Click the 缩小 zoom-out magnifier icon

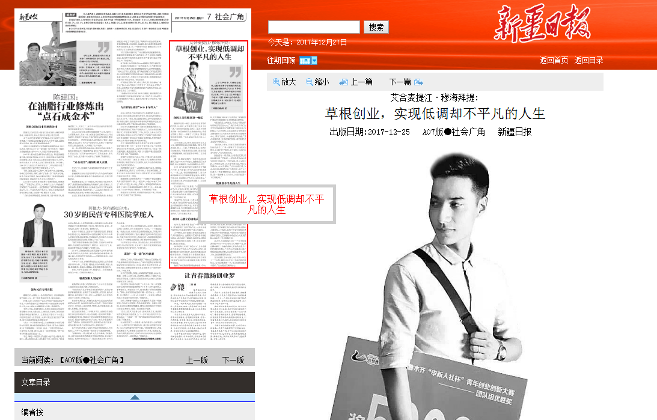click(x=310, y=82)
